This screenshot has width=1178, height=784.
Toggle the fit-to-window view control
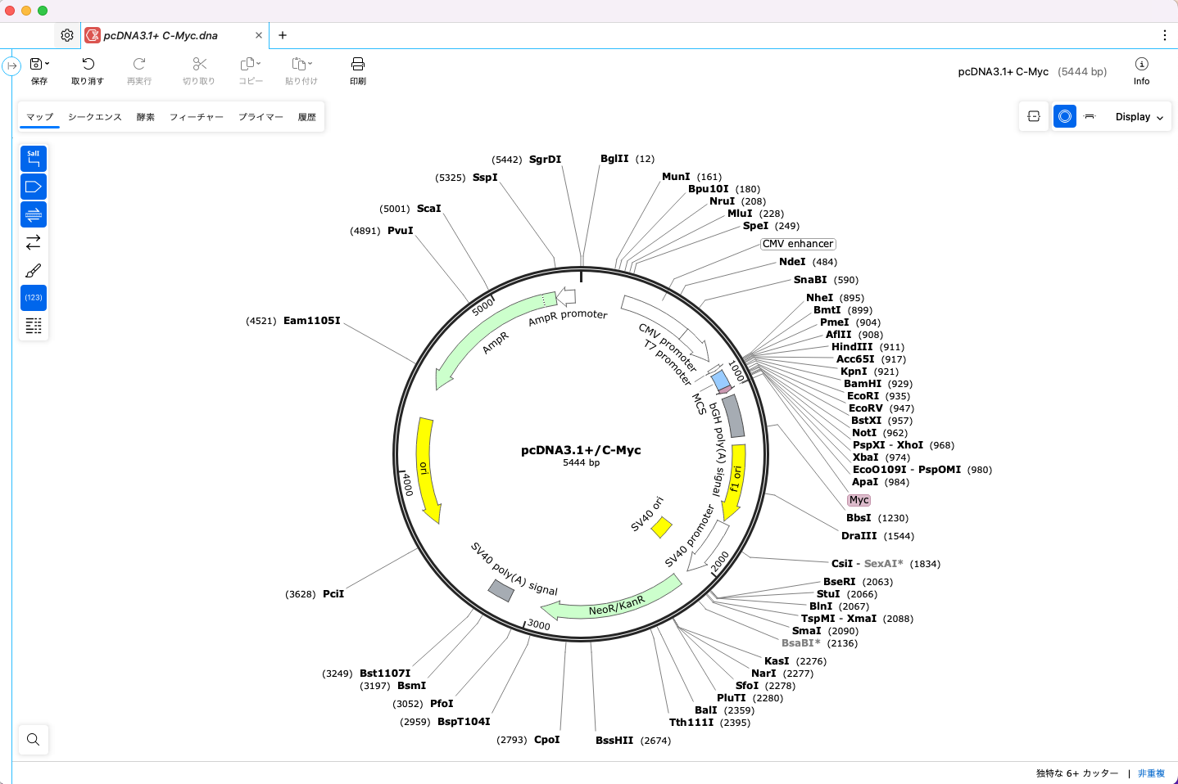coord(1033,116)
